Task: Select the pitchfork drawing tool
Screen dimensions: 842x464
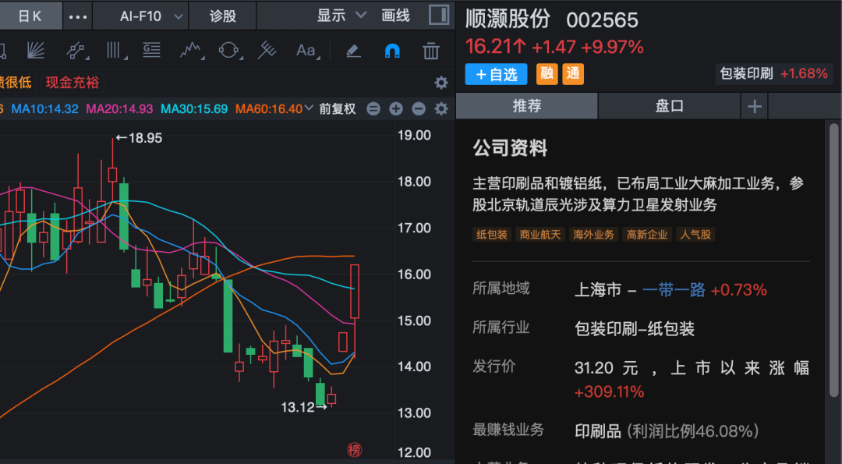Action: (267, 51)
